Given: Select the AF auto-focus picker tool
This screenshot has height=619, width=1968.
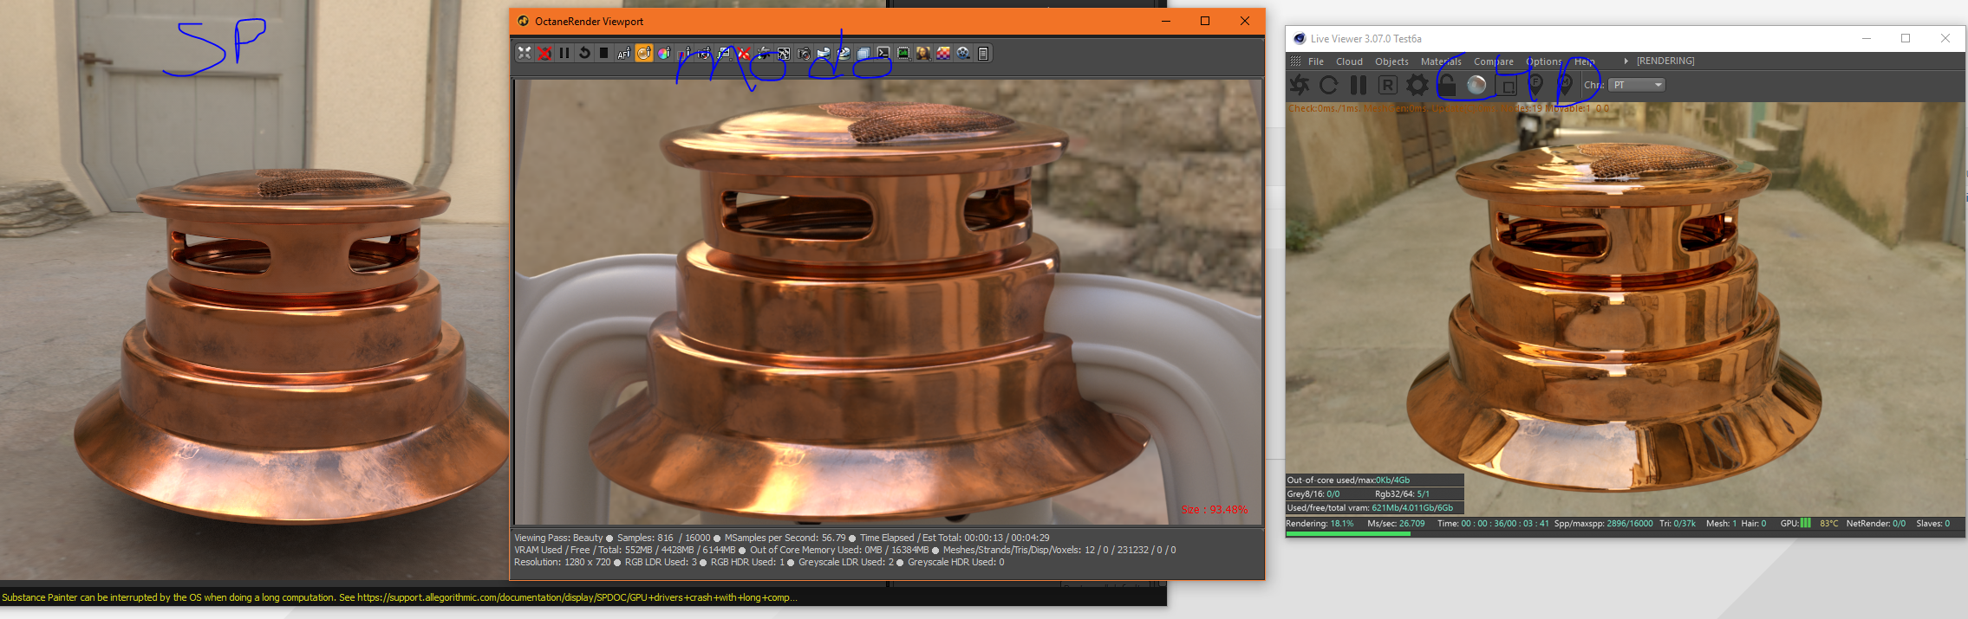Looking at the screenshot, I should [624, 53].
